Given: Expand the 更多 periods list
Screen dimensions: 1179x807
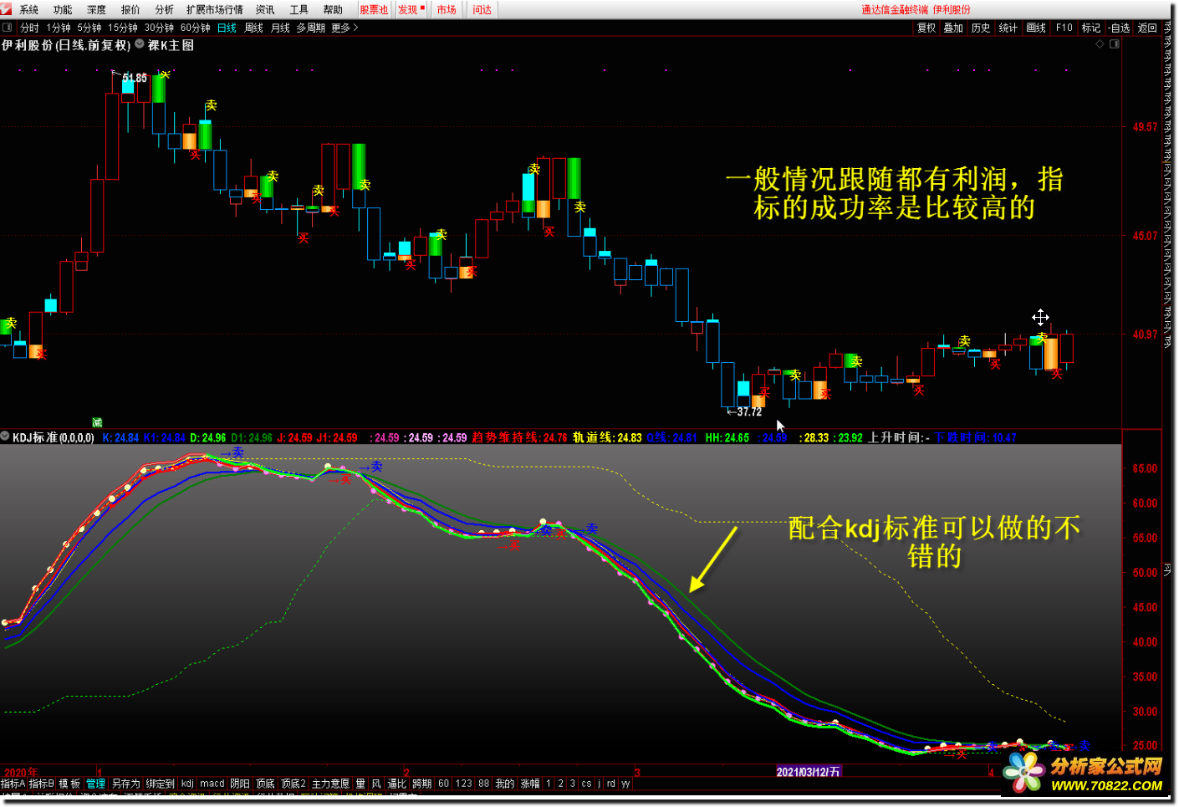Looking at the screenshot, I should [345, 28].
